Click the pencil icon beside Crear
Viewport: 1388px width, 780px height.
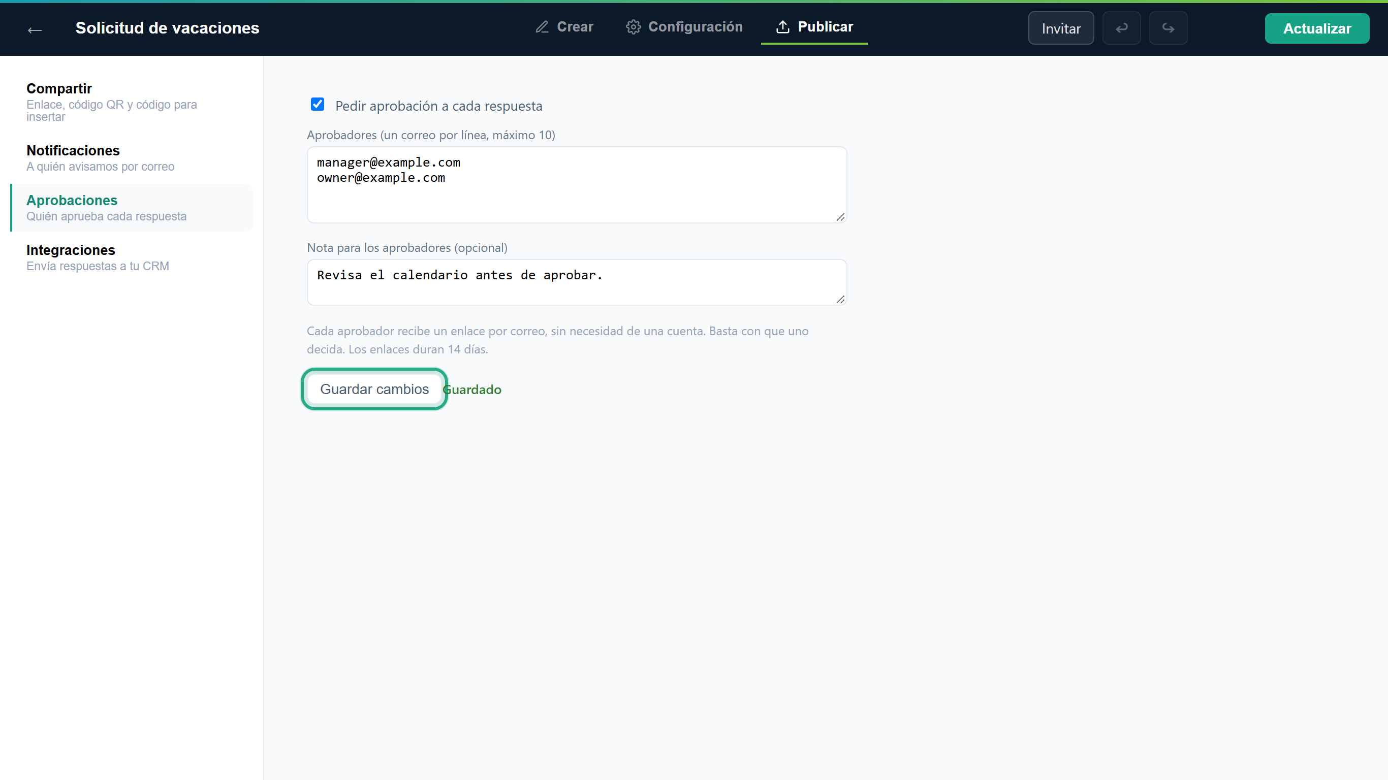pos(542,26)
